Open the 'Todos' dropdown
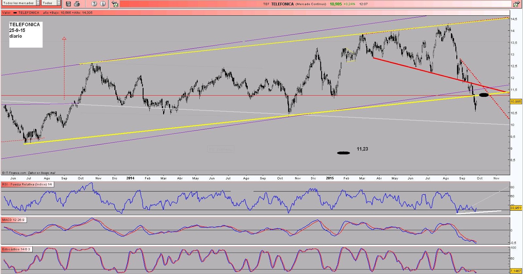Image resolution: width=523 pixels, height=274 pixels. (51, 3)
